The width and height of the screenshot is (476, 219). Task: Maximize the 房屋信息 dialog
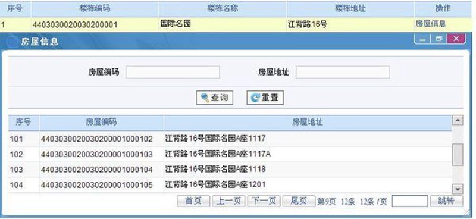(x=439, y=39)
